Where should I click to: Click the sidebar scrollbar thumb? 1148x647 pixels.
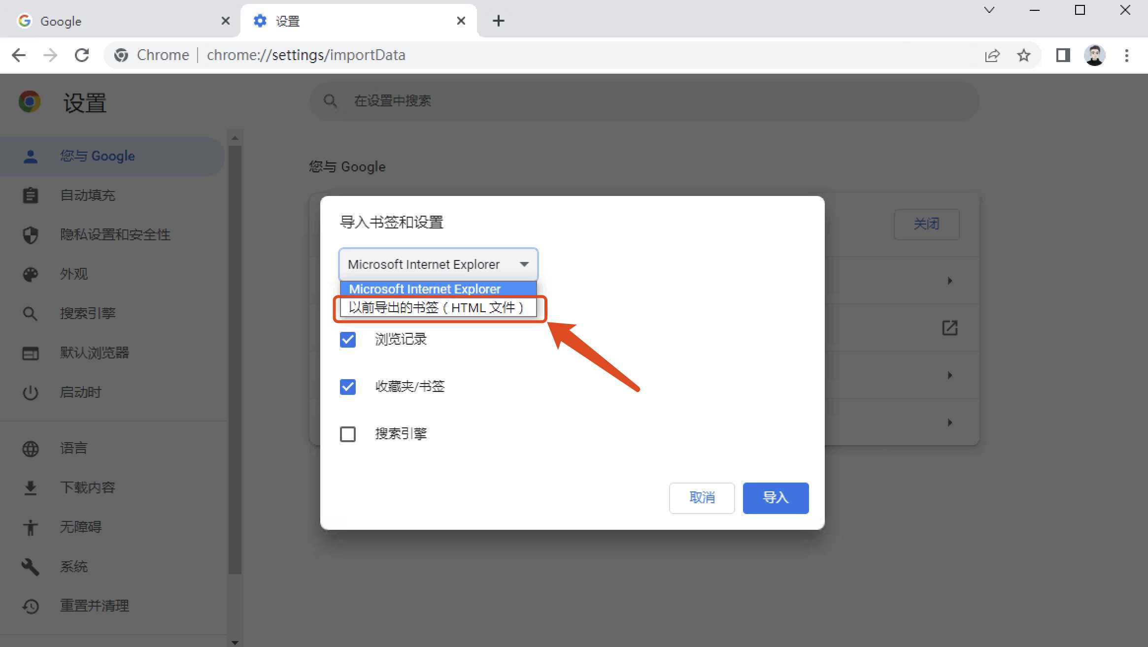tap(235, 359)
